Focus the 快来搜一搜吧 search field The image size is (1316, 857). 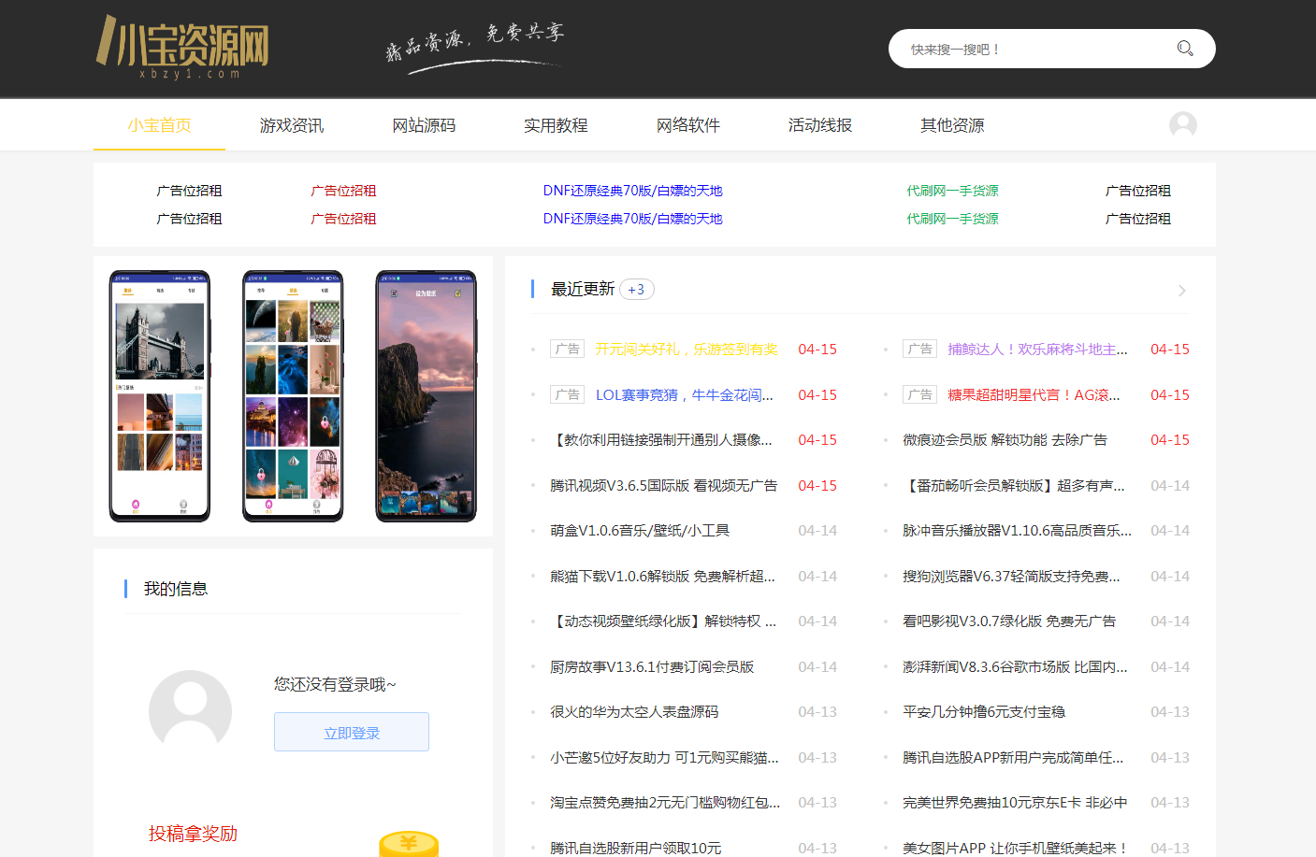tap(1029, 50)
